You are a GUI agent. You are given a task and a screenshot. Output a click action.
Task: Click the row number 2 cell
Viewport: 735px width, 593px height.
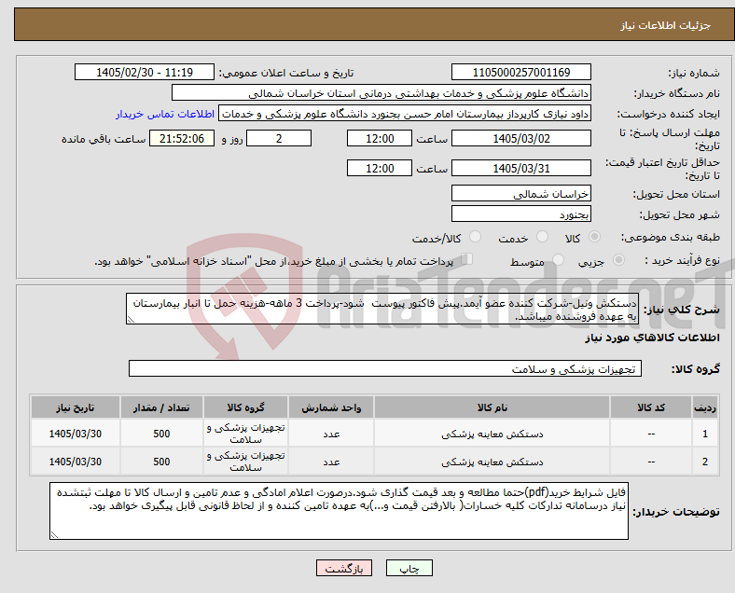[704, 462]
